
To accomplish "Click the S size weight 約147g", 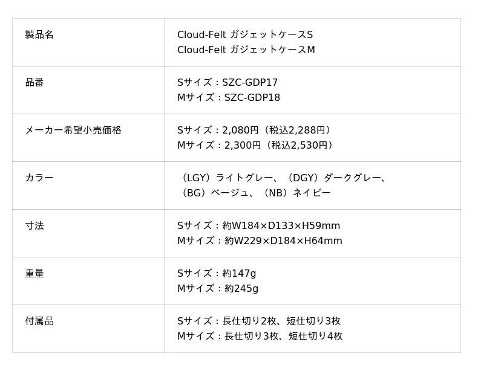I will click(x=239, y=273).
